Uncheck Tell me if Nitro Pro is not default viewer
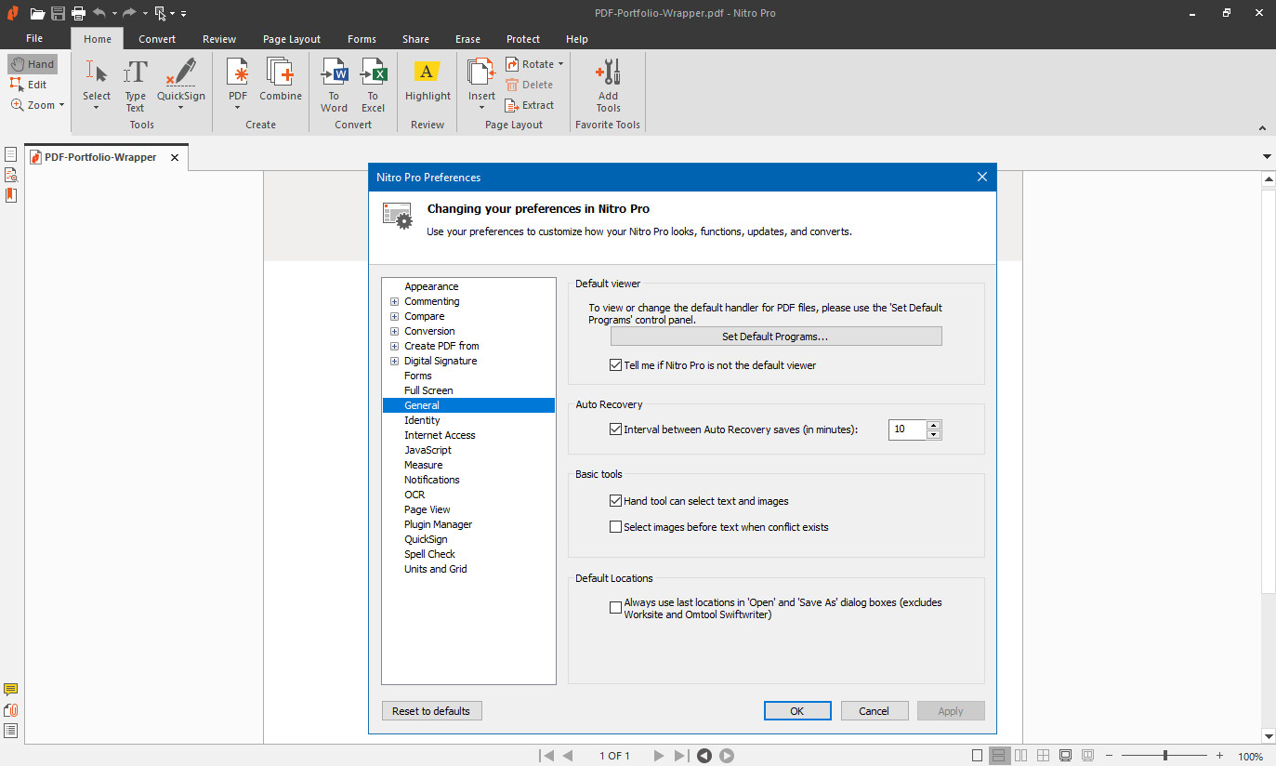This screenshot has width=1276, height=766. click(615, 365)
